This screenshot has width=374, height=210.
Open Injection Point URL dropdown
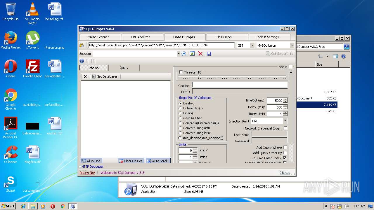click(285, 121)
